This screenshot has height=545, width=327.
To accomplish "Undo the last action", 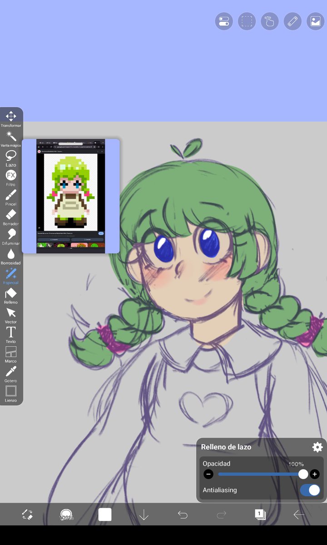I will (x=183, y=515).
